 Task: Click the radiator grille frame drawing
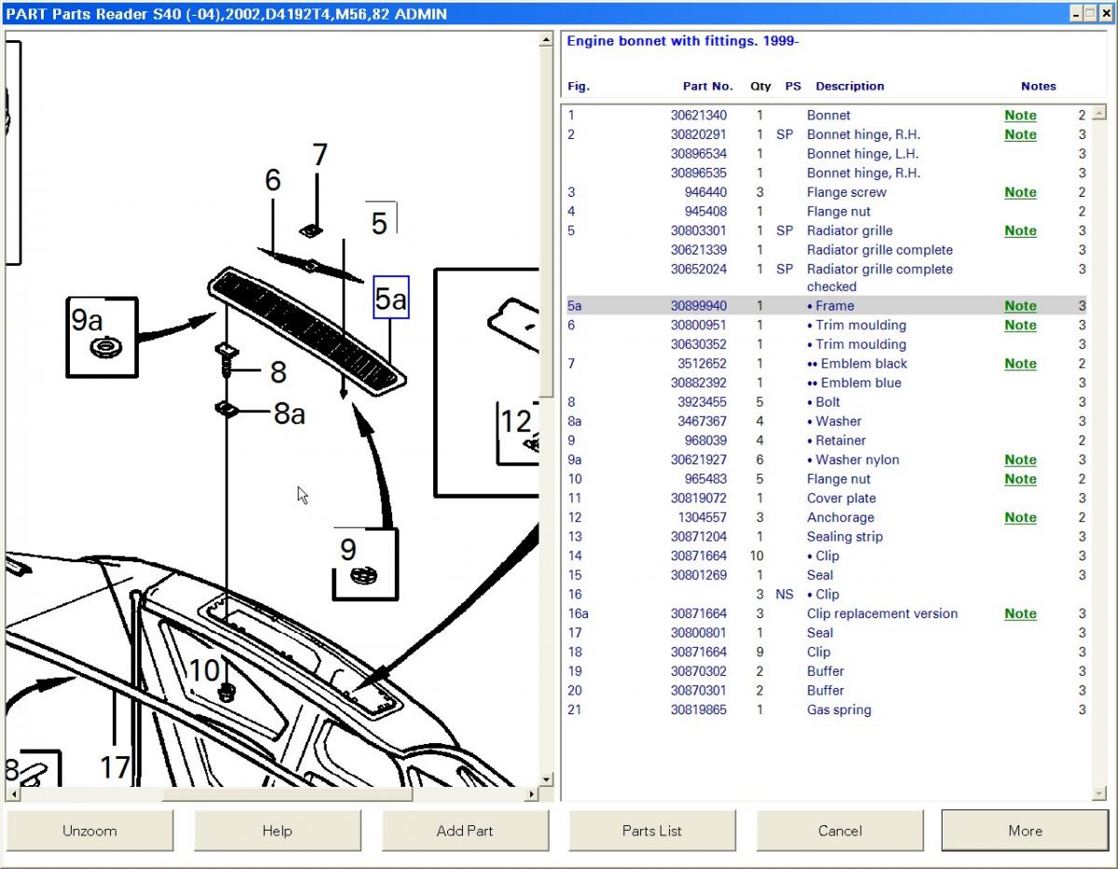(307, 331)
